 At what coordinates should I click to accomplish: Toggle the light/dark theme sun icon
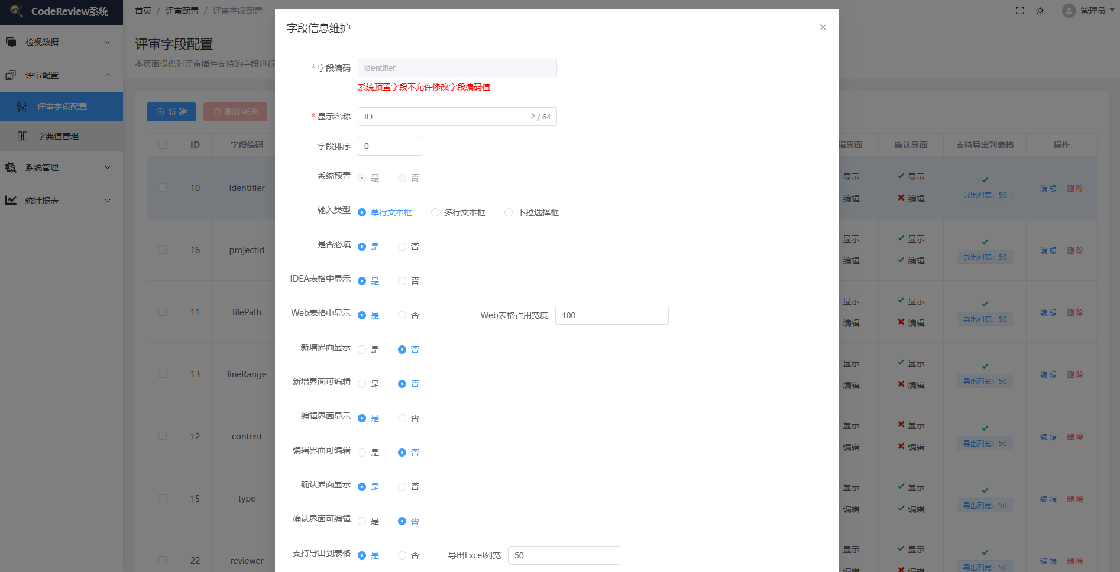point(1040,11)
